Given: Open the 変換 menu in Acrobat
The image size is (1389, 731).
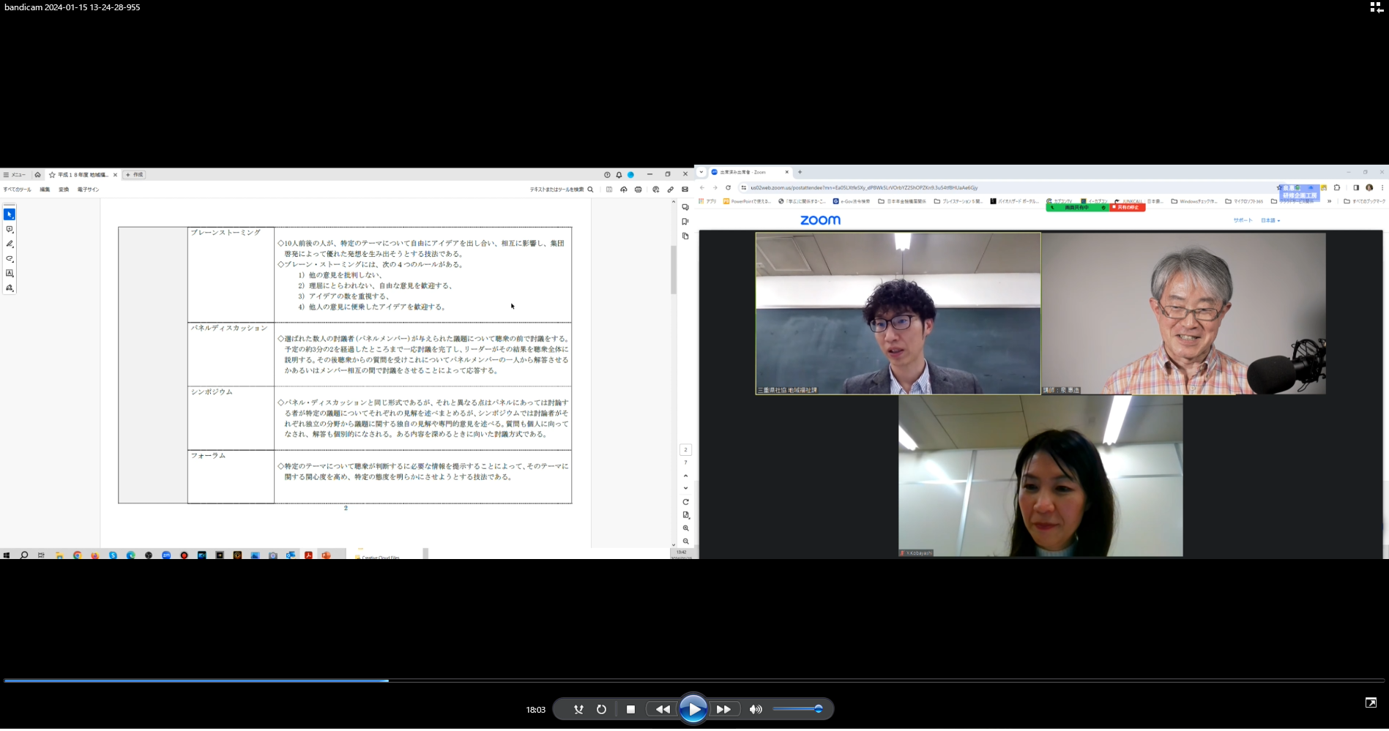Looking at the screenshot, I should coord(64,190).
